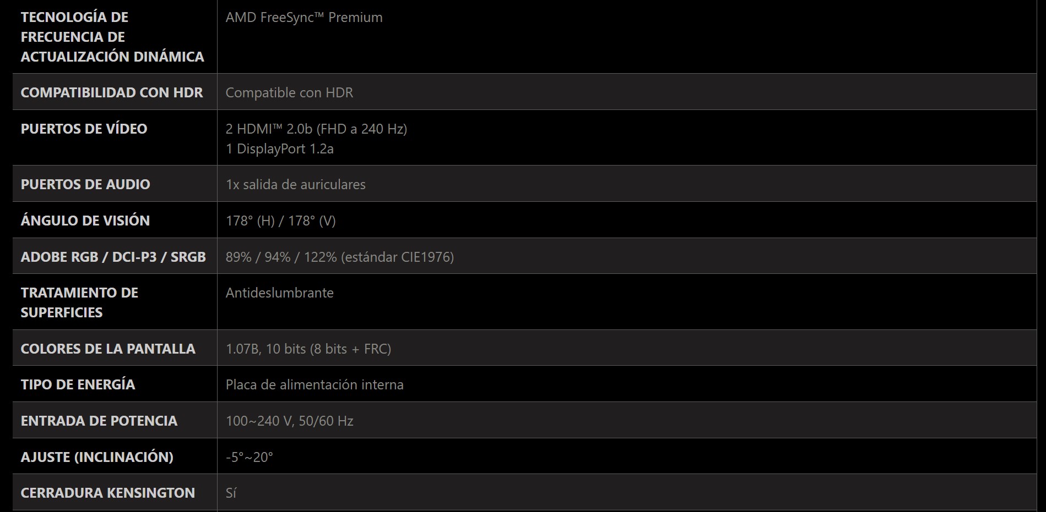The width and height of the screenshot is (1046, 512).
Task: Click the AMD FreeSync Premium value text
Action: click(304, 18)
